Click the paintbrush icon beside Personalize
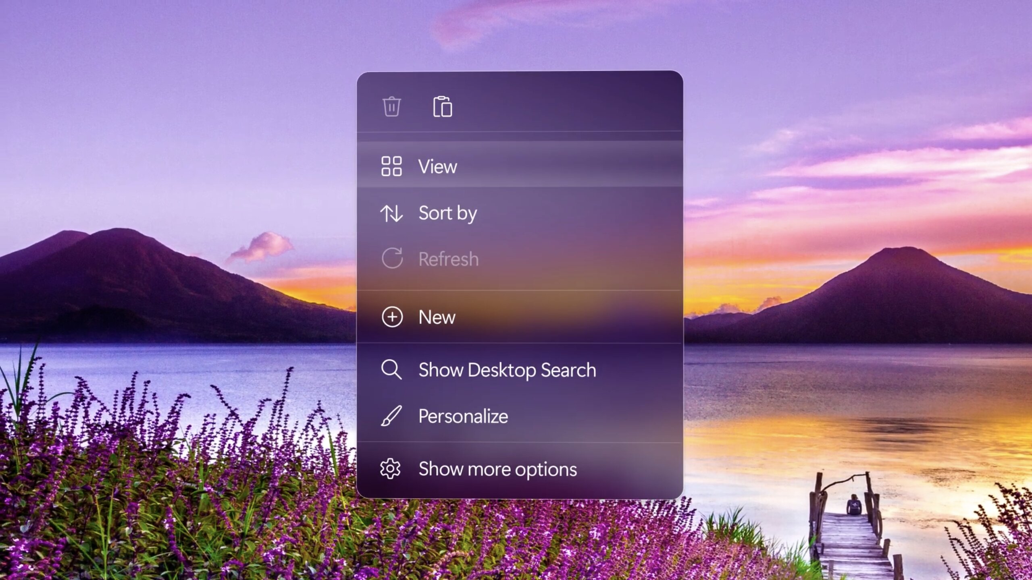 (391, 416)
